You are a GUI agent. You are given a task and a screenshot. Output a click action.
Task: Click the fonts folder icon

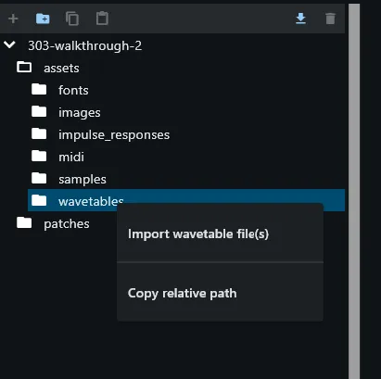point(39,90)
